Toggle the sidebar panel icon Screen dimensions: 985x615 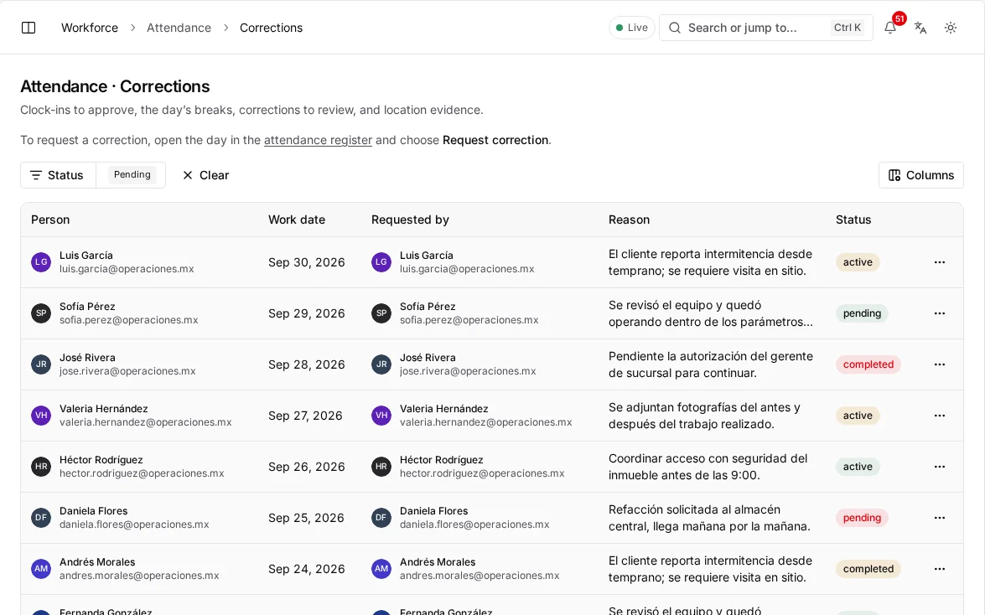coord(29,28)
